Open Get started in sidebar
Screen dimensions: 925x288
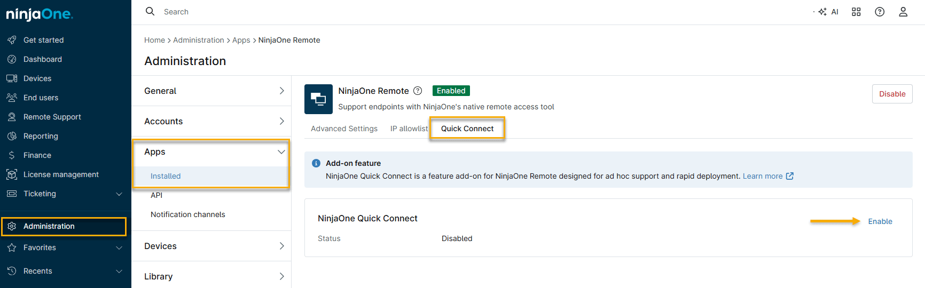point(43,40)
